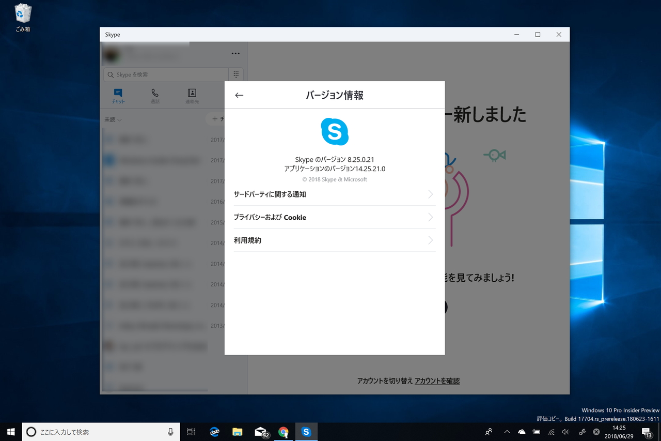Open Google Chrome from the taskbar

283,432
